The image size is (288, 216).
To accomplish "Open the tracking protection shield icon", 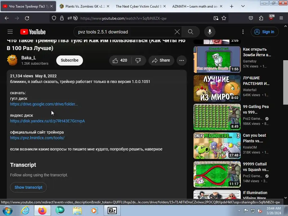I will 54,18.
